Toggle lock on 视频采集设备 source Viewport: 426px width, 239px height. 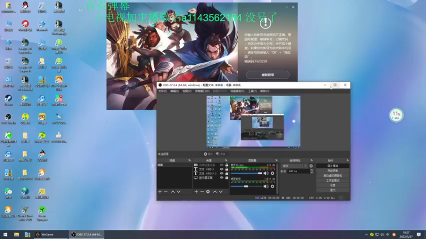[227, 165]
